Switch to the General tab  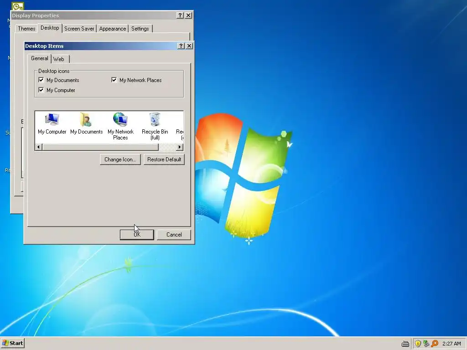click(x=39, y=58)
